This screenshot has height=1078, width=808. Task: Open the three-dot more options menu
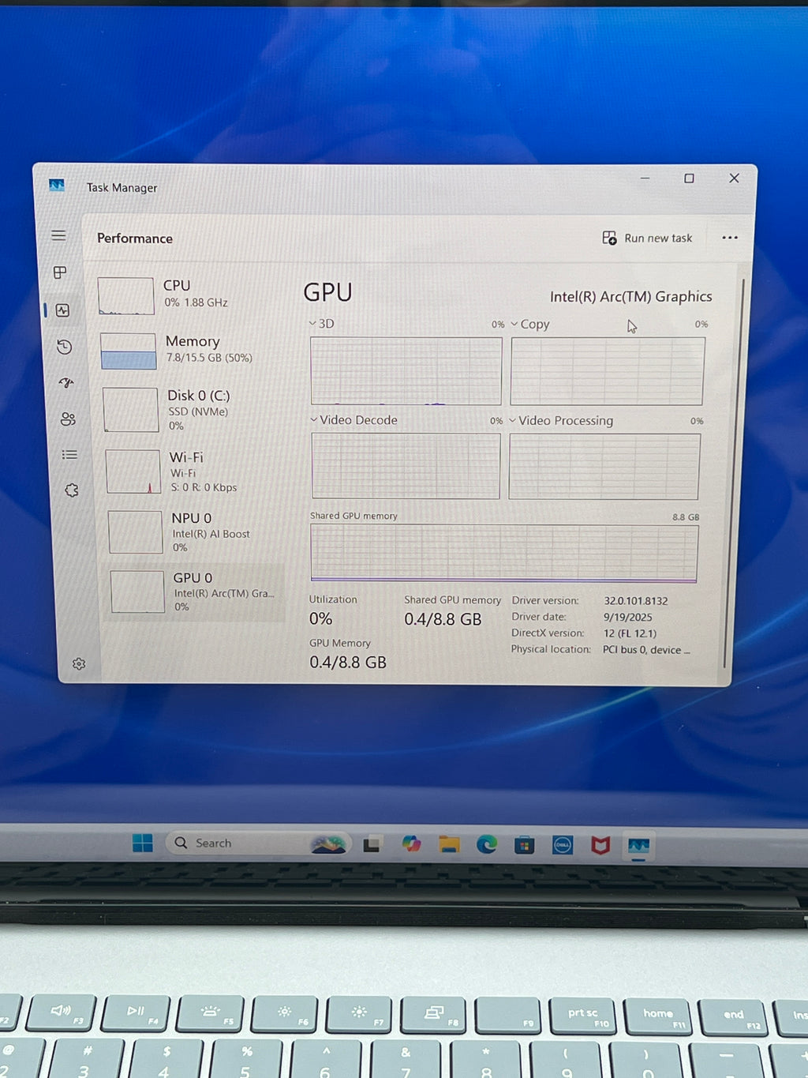tap(730, 238)
